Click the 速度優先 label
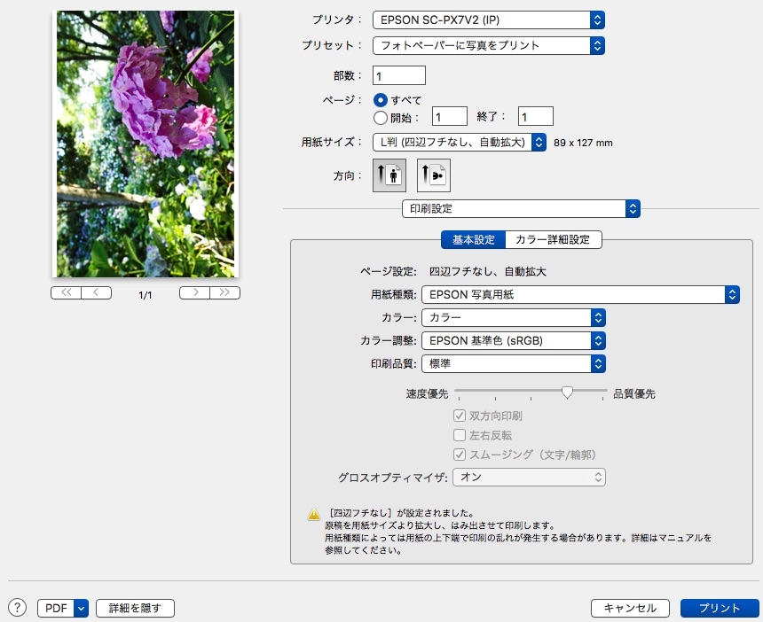 (x=428, y=393)
